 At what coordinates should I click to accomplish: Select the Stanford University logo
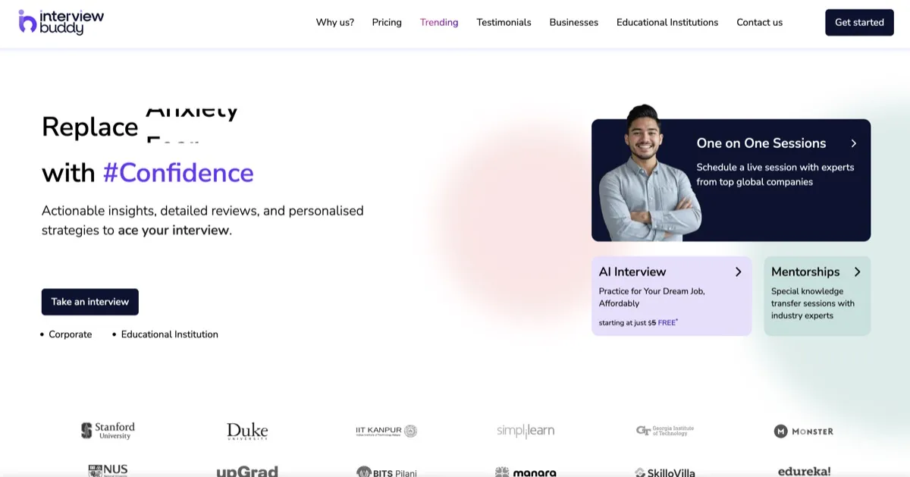tap(108, 429)
